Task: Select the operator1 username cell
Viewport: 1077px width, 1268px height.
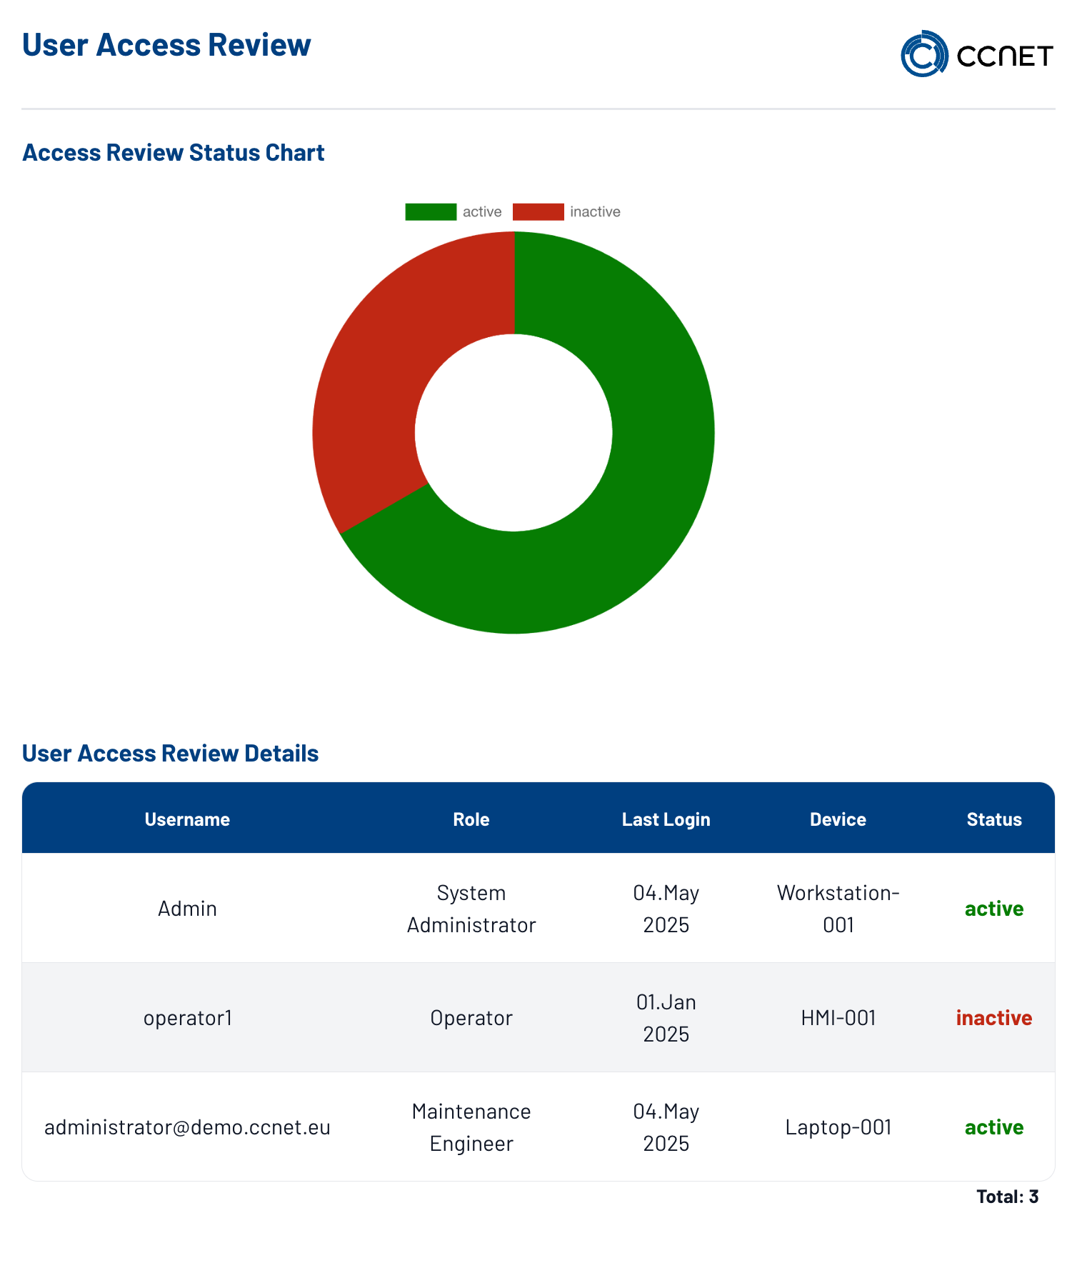Action: pyautogui.click(x=188, y=1018)
